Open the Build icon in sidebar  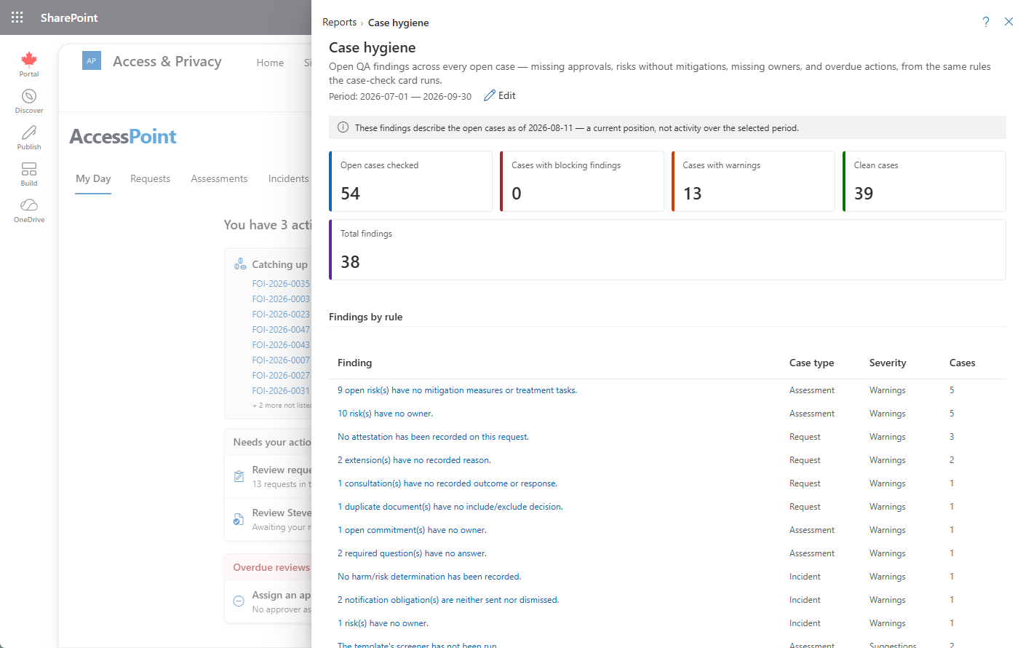pos(29,169)
